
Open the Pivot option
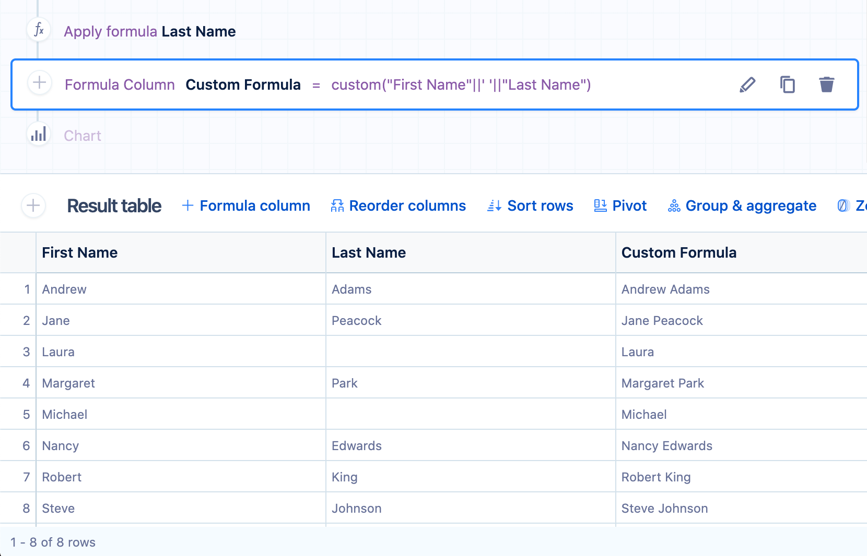(x=620, y=206)
